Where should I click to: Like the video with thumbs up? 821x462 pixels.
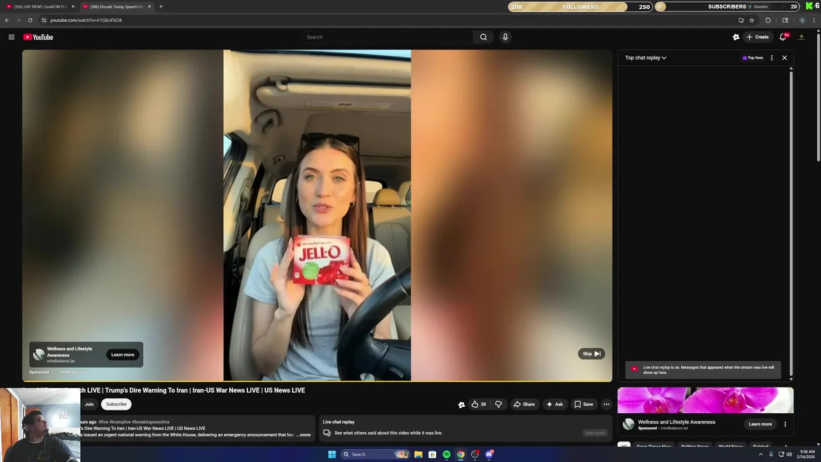pyautogui.click(x=478, y=404)
